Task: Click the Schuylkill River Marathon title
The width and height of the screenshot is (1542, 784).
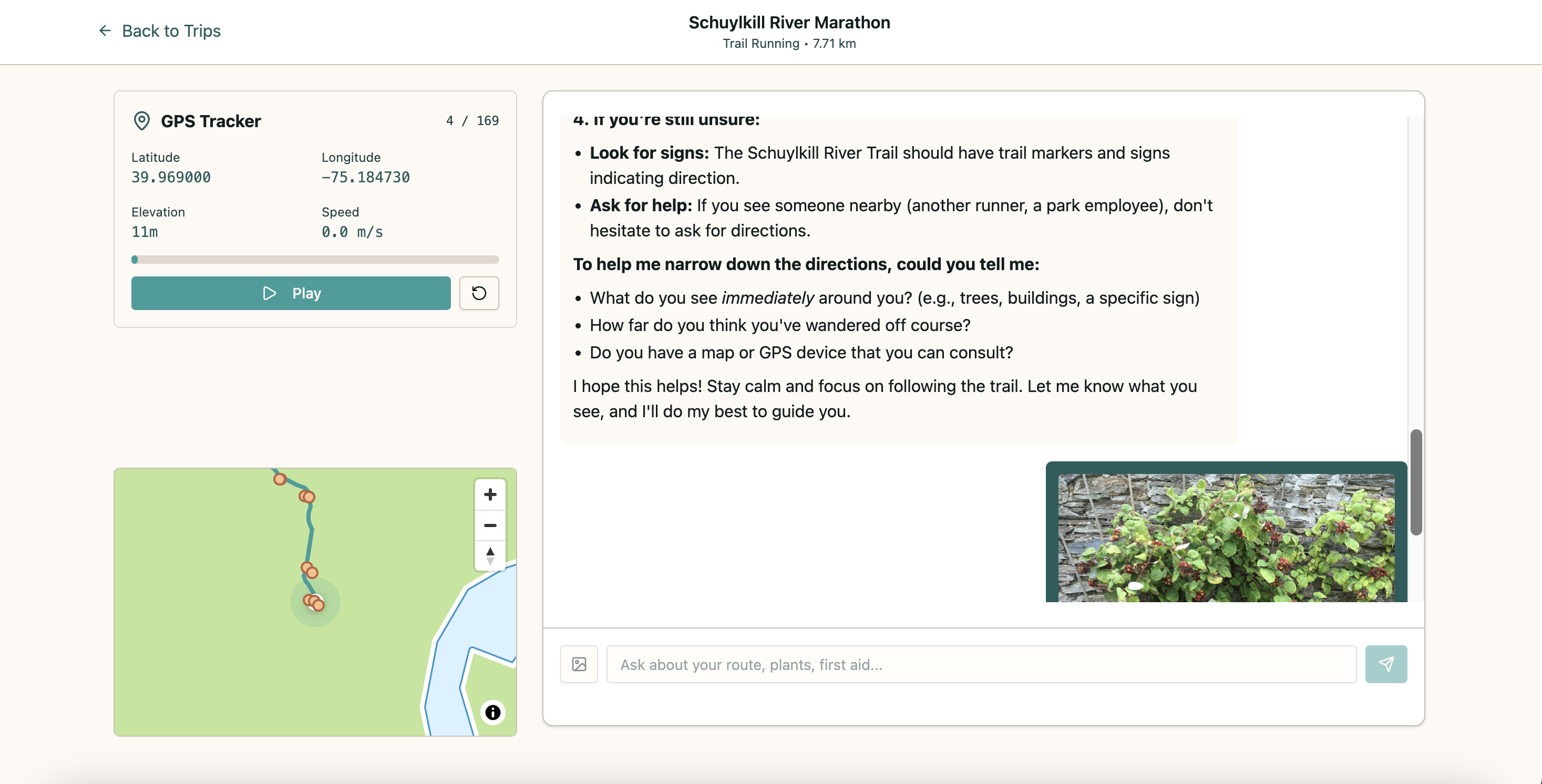Action: pos(789,22)
